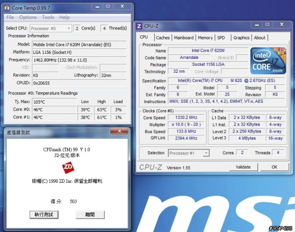Switch to the Caches tab in CPU-Z
The width and height of the screenshot is (295, 232).
(163, 38)
